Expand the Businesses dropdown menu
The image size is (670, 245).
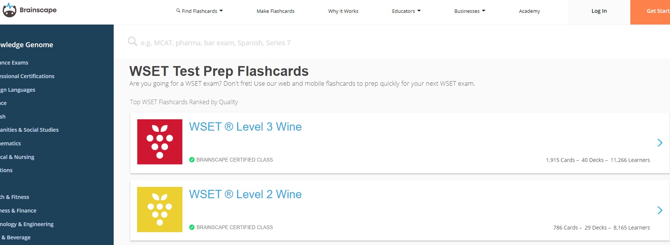pyautogui.click(x=470, y=11)
